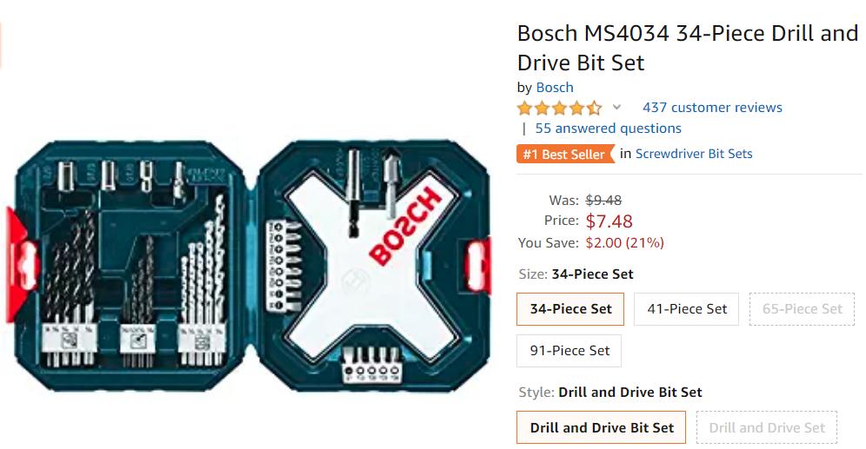Go to Screwdriver Bit Sets category

tap(694, 154)
